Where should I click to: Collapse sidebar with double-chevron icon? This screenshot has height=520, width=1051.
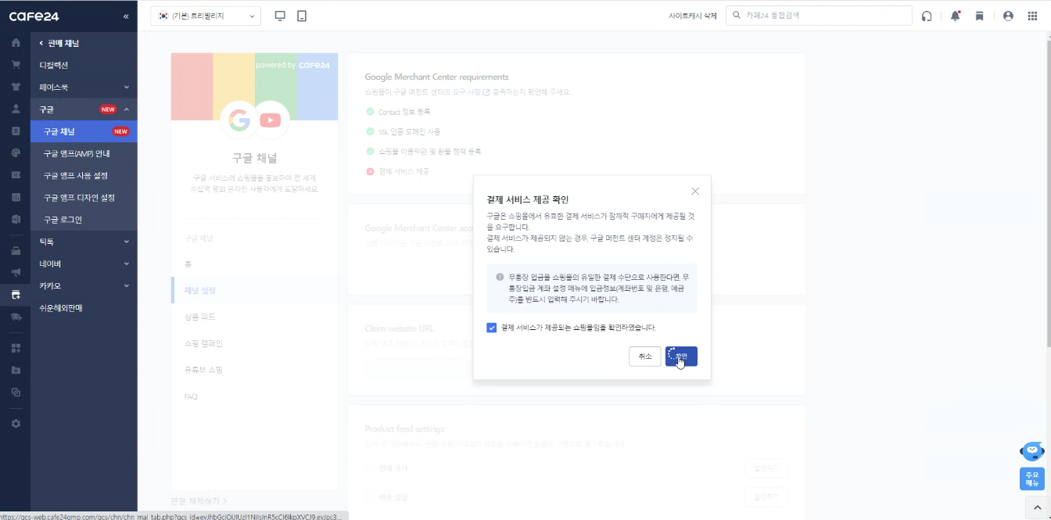pyautogui.click(x=126, y=16)
